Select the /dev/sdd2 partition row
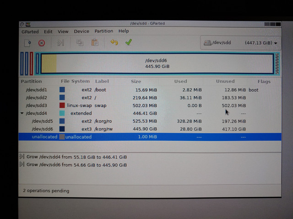Viewport: 293px width, 219px height. coord(150,98)
